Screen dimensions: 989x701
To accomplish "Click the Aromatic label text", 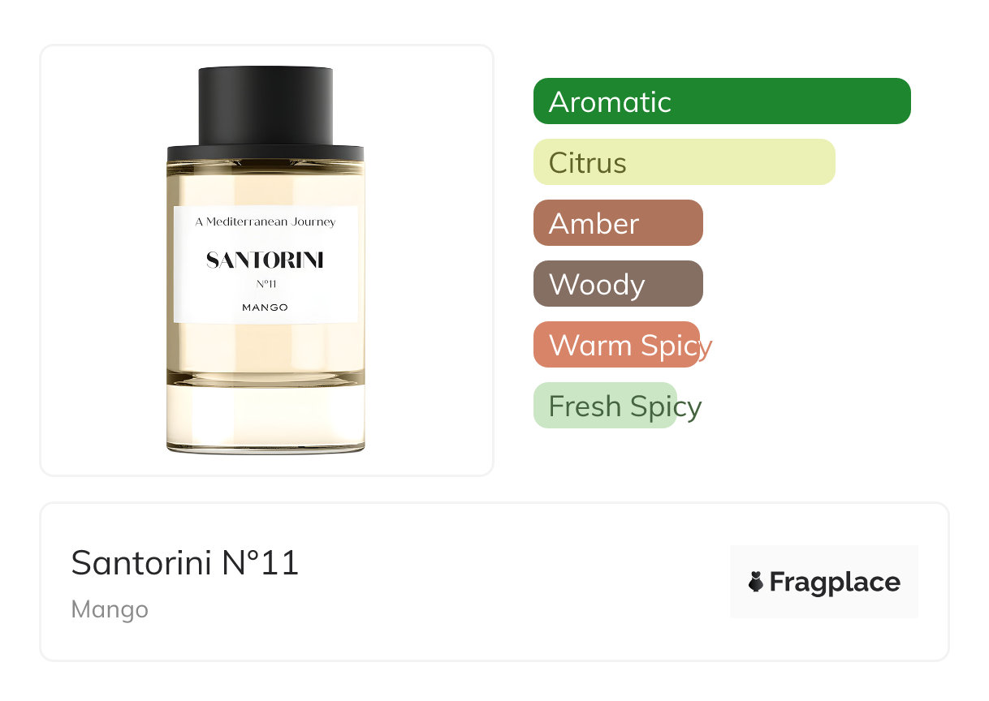I will (610, 102).
